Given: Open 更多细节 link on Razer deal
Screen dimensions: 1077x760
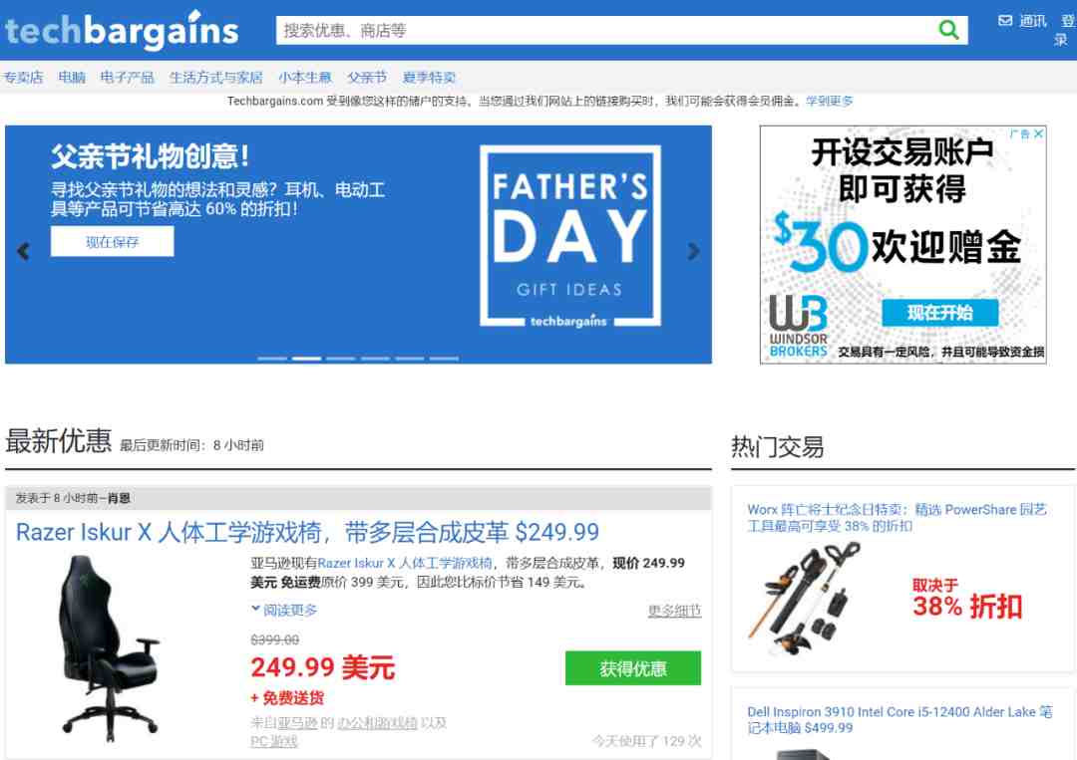Looking at the screenshot, I should coord(674,611).
